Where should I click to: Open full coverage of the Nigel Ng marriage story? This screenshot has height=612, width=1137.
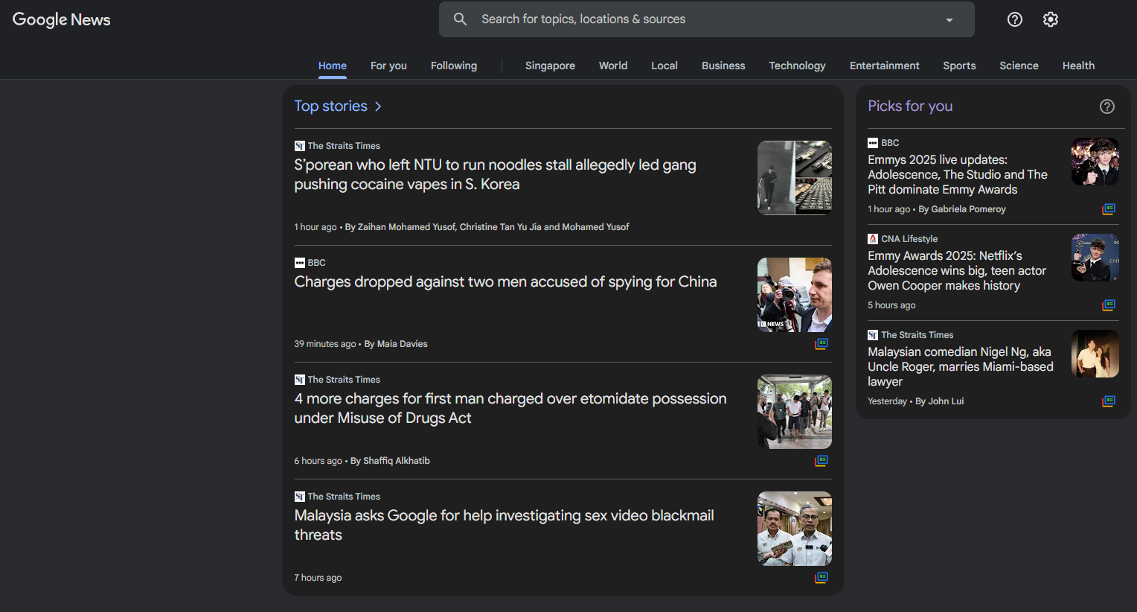point(1109,401)
